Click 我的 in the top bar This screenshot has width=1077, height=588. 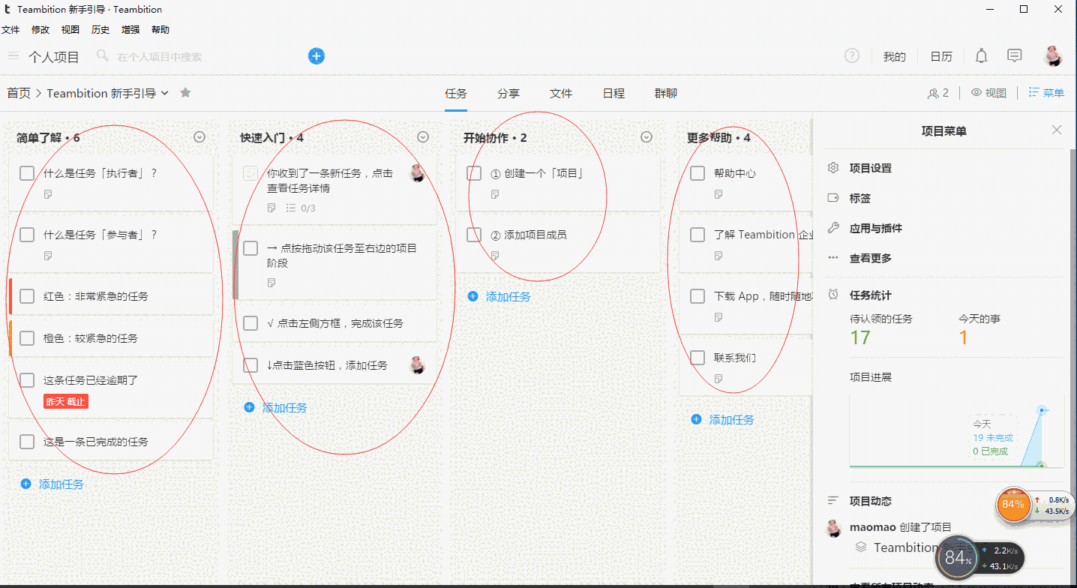(x=894, y=55)
